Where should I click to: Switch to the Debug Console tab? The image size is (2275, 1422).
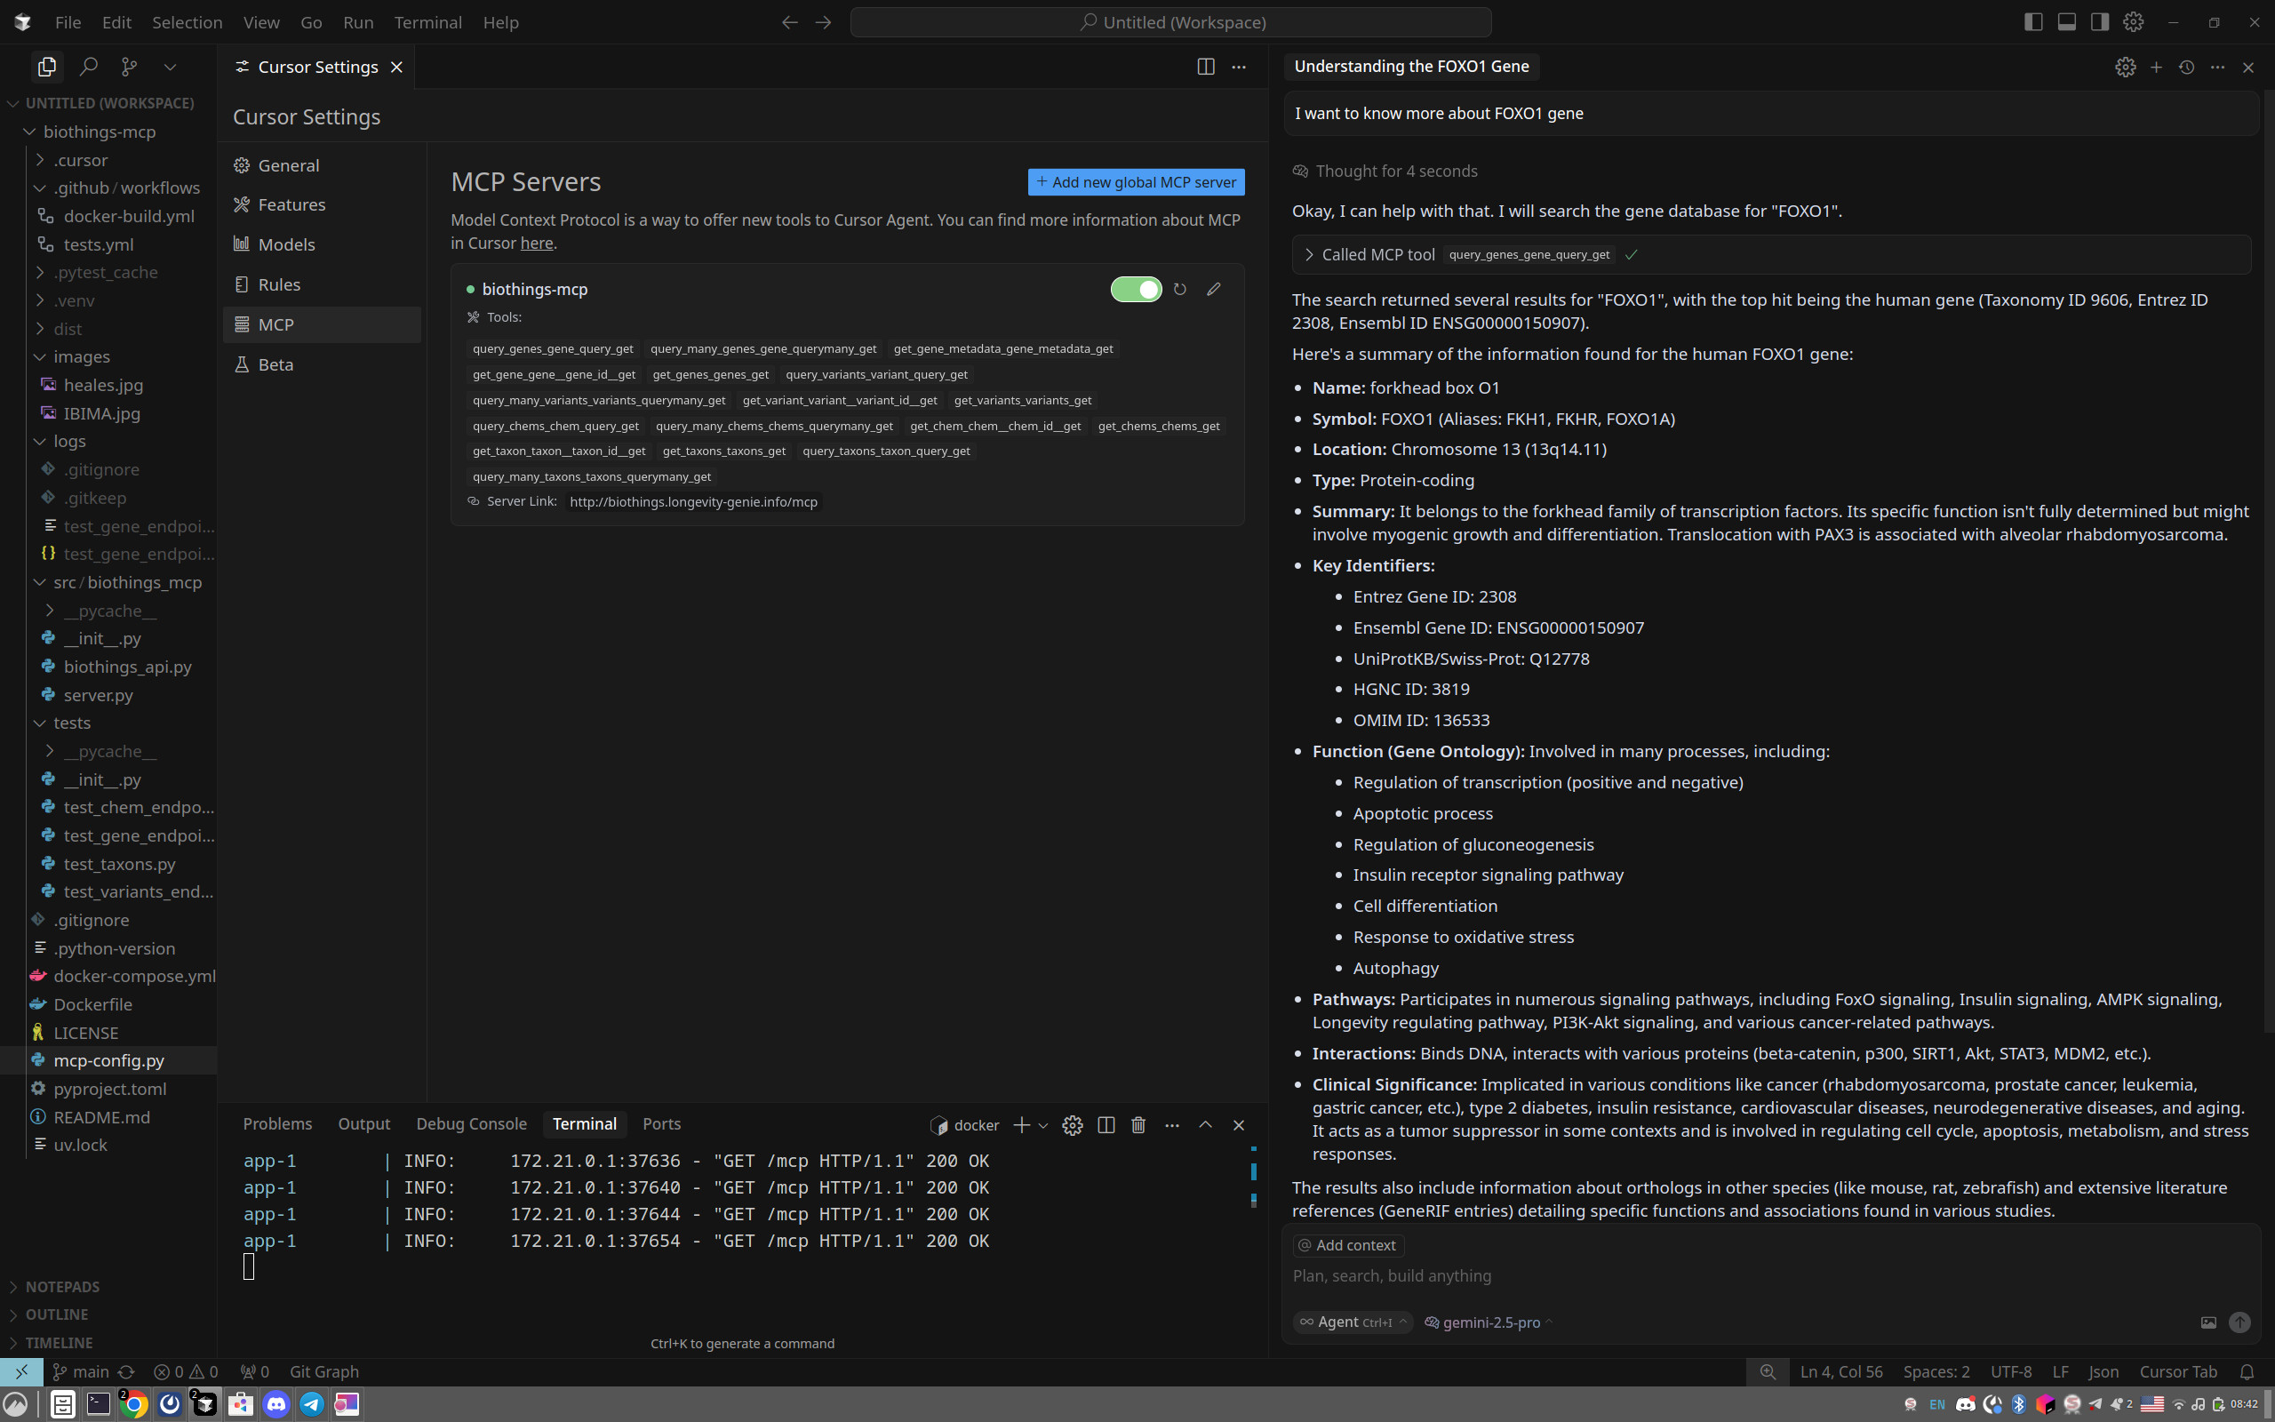click(471, 1124)
